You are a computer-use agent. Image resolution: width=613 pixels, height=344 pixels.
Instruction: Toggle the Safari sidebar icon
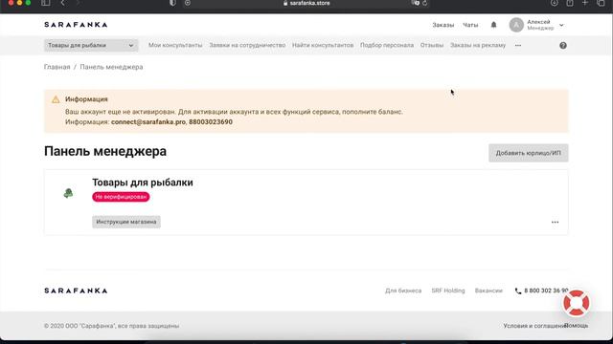[45, 3]
